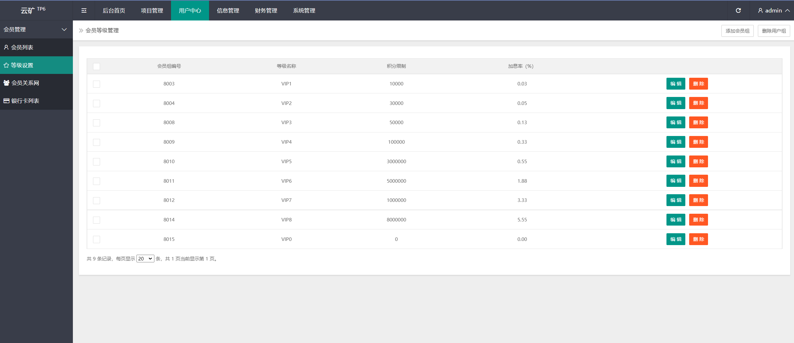Collapse the 会员管理 sidebar section

tap(64, 29)
